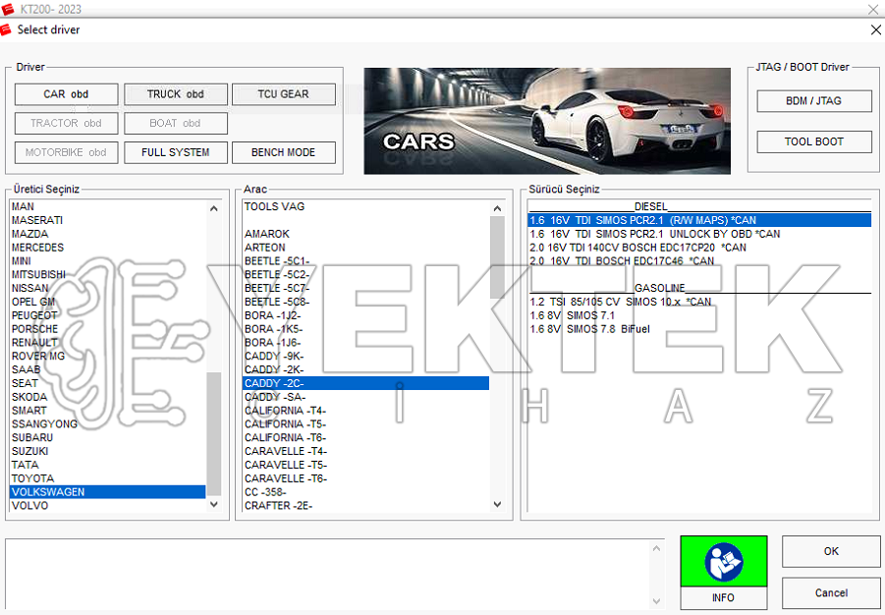Open the TCU GEAR driver
Viewport: 885px width, 615px height.
pos(283,94)
